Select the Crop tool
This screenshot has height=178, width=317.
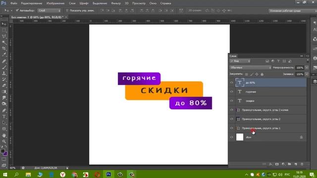[4, 48]
